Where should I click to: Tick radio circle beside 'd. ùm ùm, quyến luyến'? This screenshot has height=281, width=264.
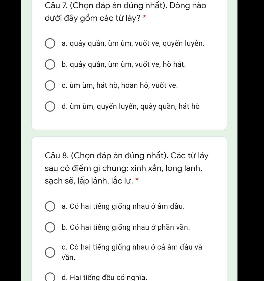[x=50, y=106]
